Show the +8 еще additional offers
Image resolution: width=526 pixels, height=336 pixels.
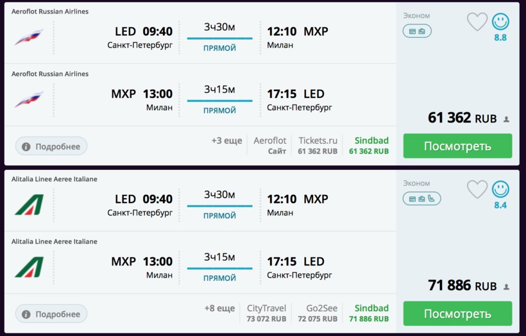(219, 308)
